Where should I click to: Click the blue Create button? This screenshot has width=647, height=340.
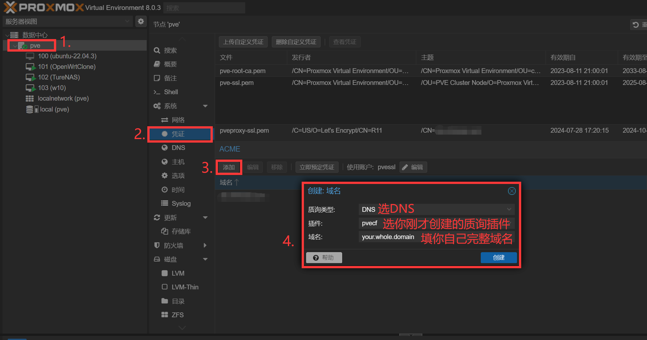point(498,258)
